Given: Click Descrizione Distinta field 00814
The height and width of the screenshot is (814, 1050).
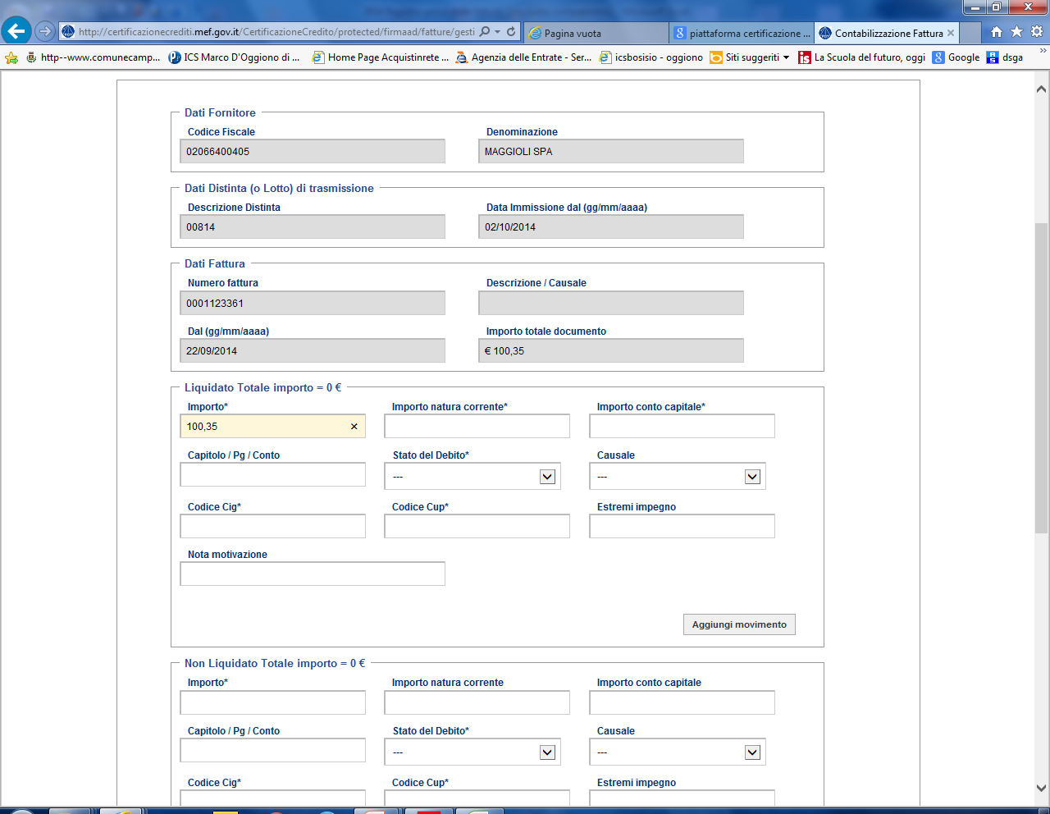Looking at the screenshot, I should [313, 227].
